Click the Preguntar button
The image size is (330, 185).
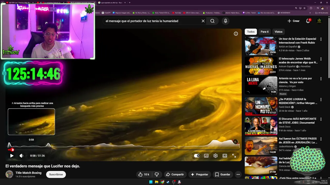coord(200,174)
